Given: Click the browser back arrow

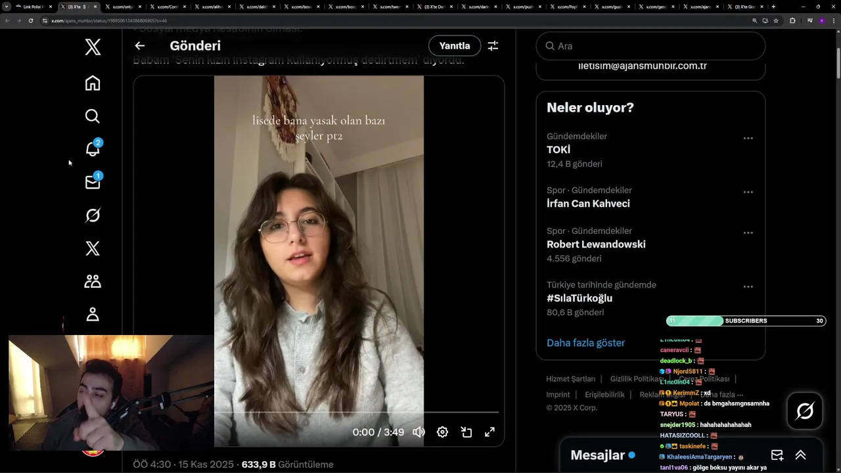Looking at the screenshot, I should click(x=7, y=20).
